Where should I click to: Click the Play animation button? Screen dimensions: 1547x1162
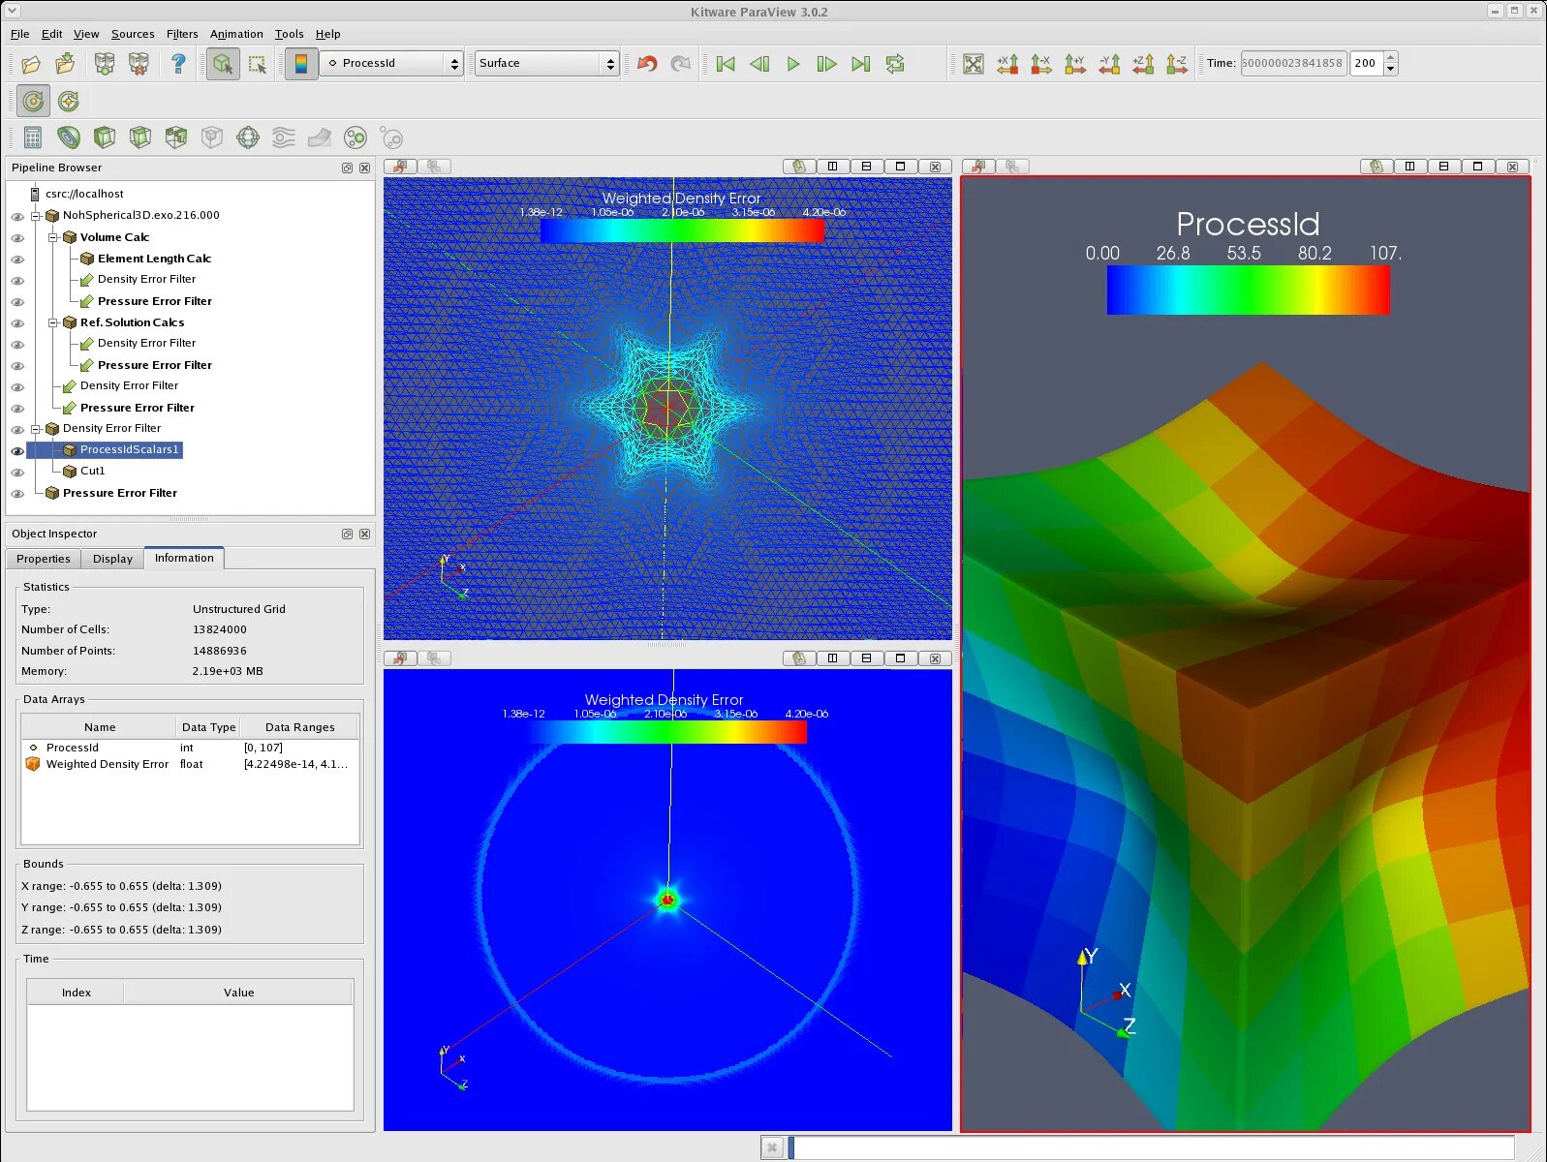(x=793, y=64)
